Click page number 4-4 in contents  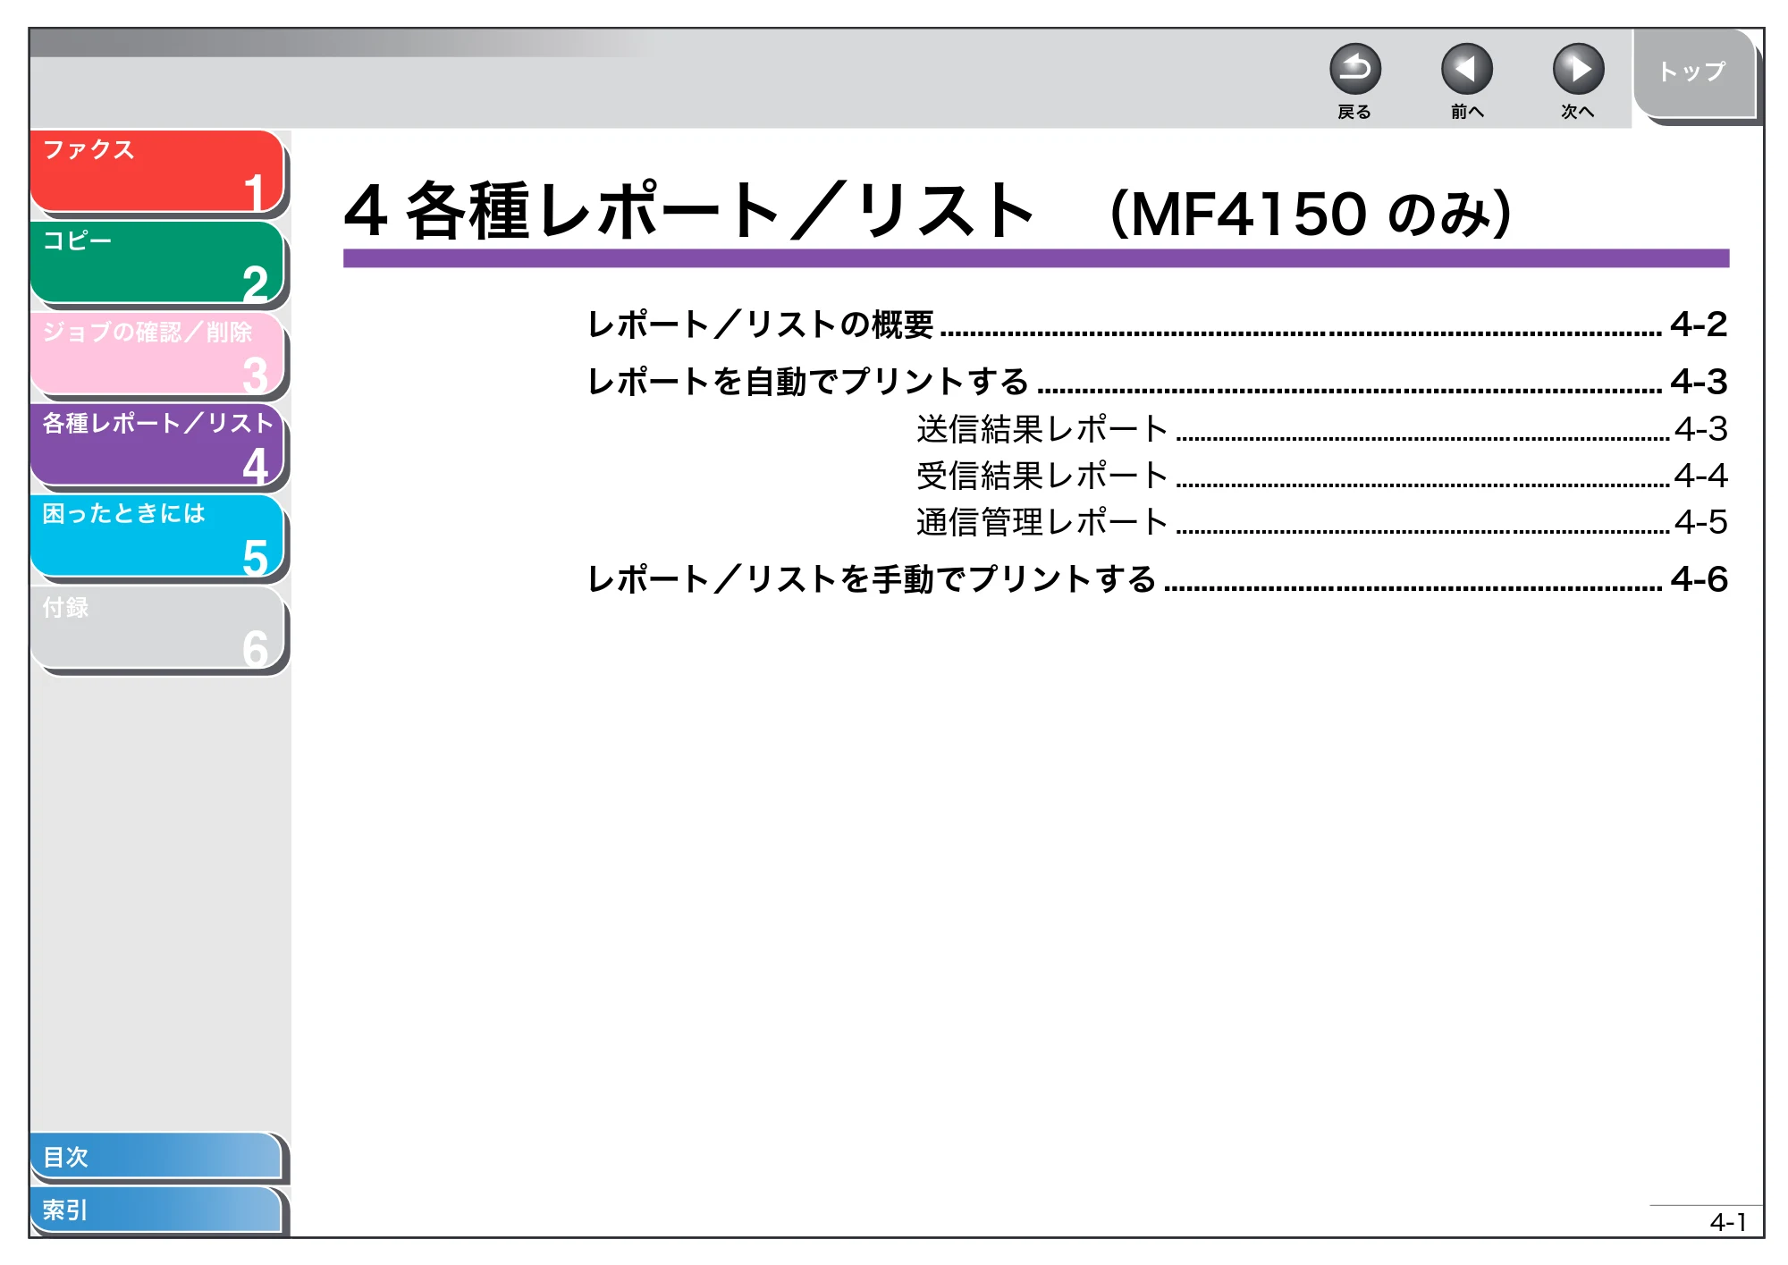(x=1700, y=476)
